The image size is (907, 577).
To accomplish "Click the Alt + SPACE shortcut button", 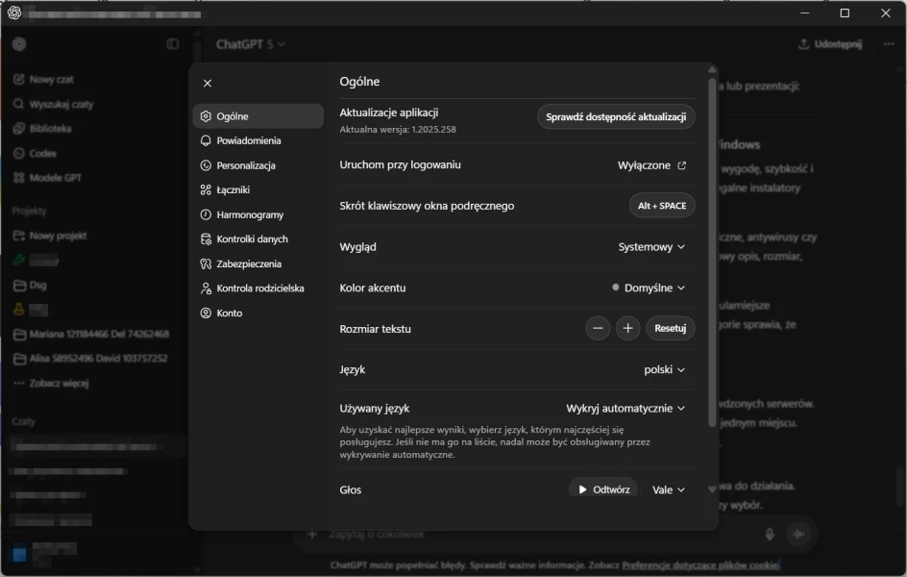I will (661, 206).
